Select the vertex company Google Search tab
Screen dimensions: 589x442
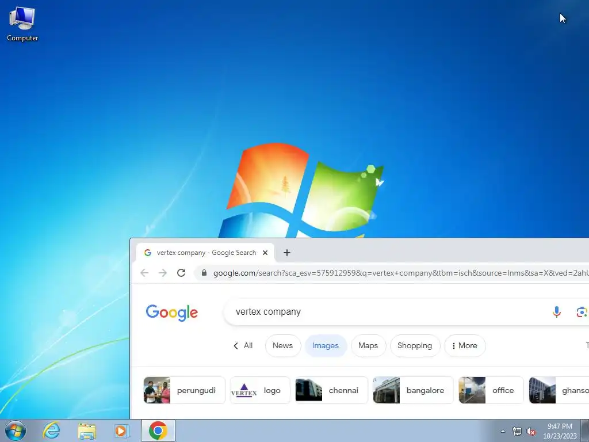tap(206, 253)
